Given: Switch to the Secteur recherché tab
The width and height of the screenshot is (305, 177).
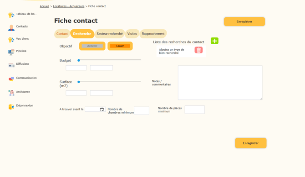Looking at the screenshot, I should tap(110, 34).
